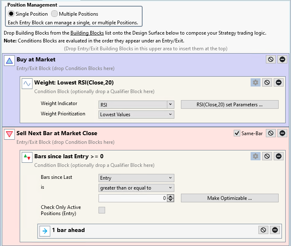291x246 pixels.
Task: Click the RSI(Close,20) set Parameters button
Action: (230, 105)
